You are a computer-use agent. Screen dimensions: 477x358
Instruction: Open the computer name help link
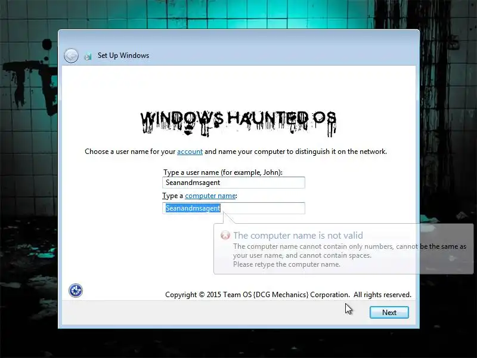[210, 196]
